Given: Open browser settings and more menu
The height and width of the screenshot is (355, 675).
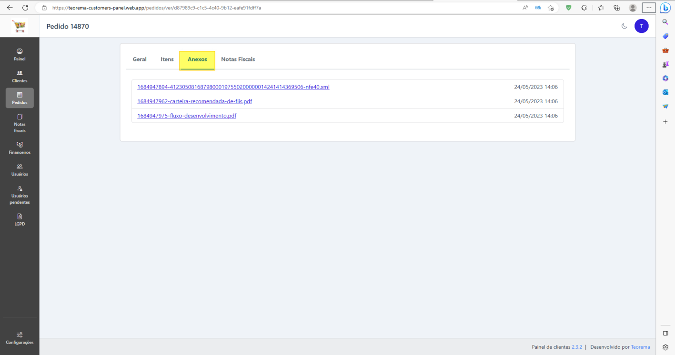Looking at the screenshot, I should click(x=648, y=8).
